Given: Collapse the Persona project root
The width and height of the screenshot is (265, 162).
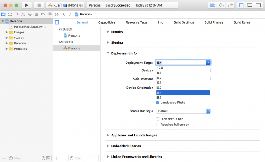Looking at the screenshot, I should (x=3, y=21).
